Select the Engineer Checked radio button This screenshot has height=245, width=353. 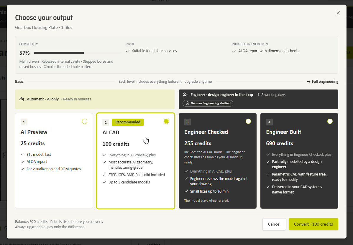pyautogui.click(x=248, y=121)
